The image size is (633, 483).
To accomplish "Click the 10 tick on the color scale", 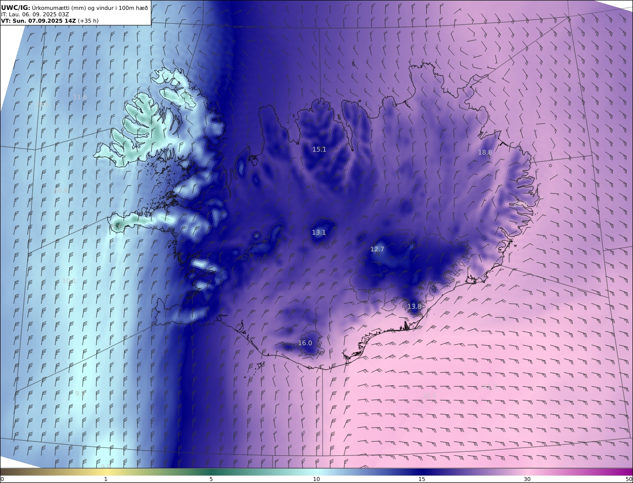I will [x=316, y=479].
